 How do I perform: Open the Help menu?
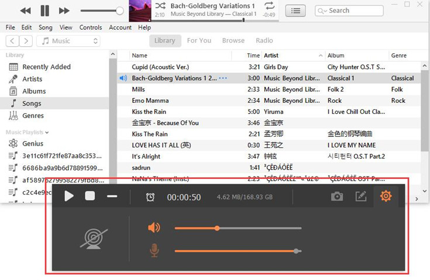coord(145,27)
